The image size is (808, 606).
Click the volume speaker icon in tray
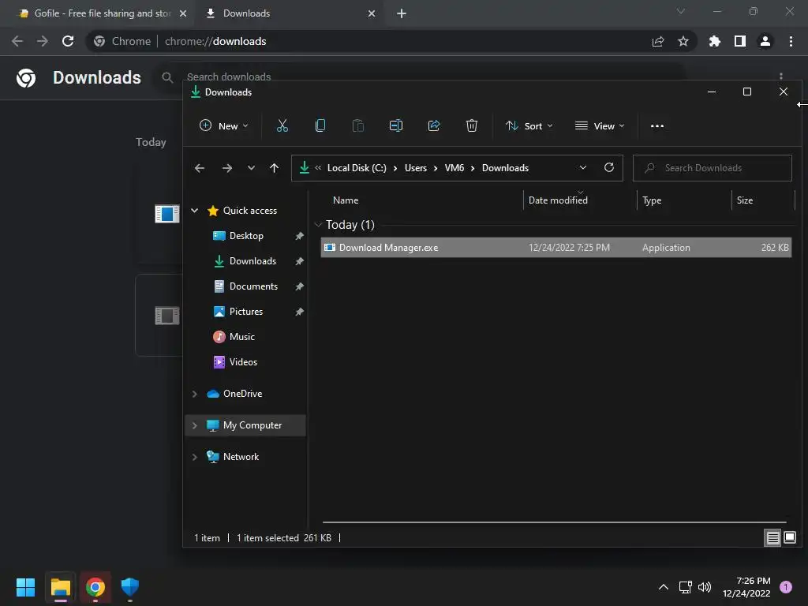705,587
